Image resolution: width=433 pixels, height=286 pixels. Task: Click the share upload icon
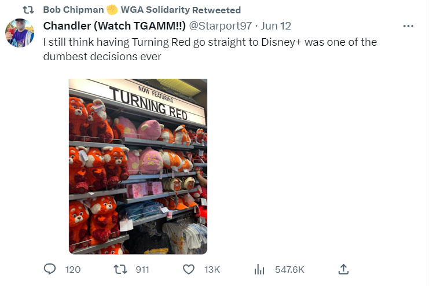(x=343, y=269)
